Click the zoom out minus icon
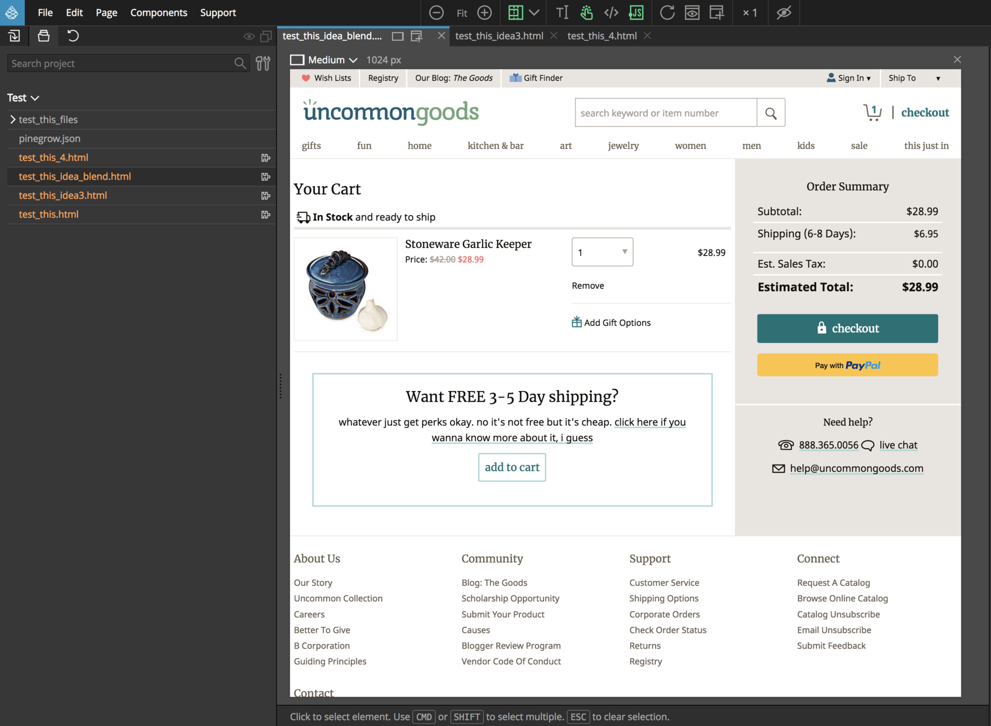The height and width of the screenshot is (726, 991). pyautogui.click(x=436, y=12)
